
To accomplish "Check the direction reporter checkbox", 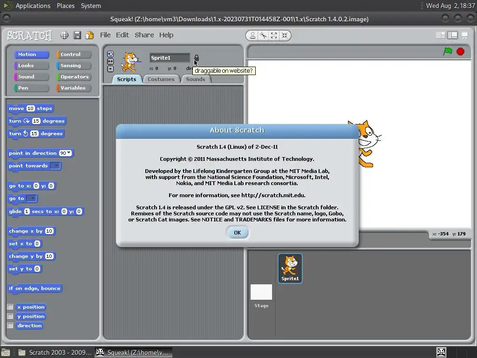I will 10,326.
